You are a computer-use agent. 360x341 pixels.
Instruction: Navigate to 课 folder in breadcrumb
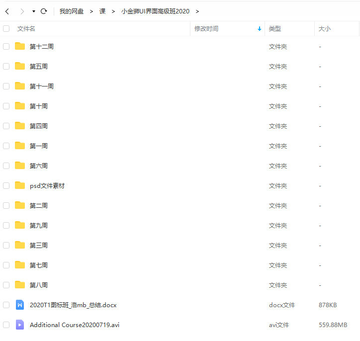click(x=102, y=11)
